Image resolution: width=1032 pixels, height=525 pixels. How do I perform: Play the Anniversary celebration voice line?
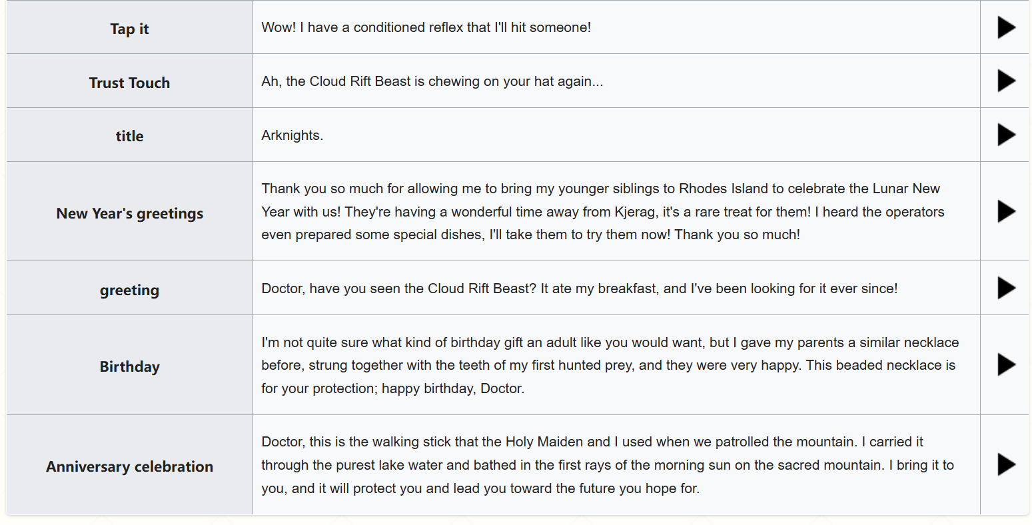1005,465
